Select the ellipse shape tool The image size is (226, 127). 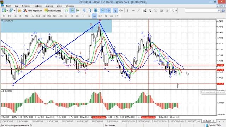(167, 11)
